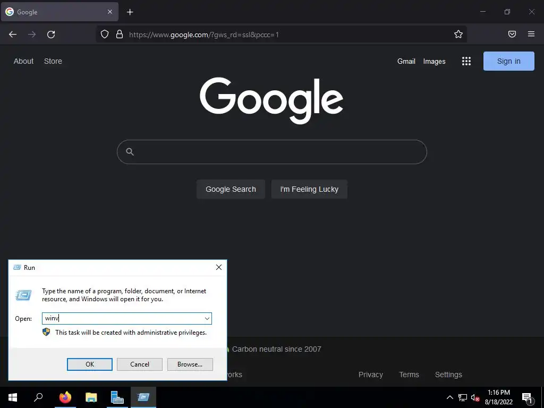
Task: Switch to Firefox on the taskbar
Action: pyautogui.click(x=65, y=397)
